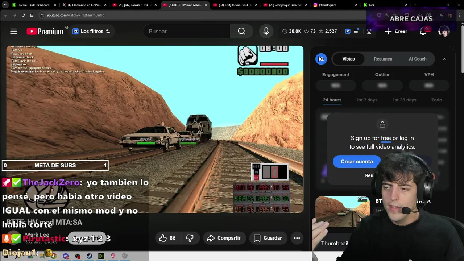The image size is (464, 261).
Task: Click the IQ extension icon near Crear
Action: click(348, 31)
